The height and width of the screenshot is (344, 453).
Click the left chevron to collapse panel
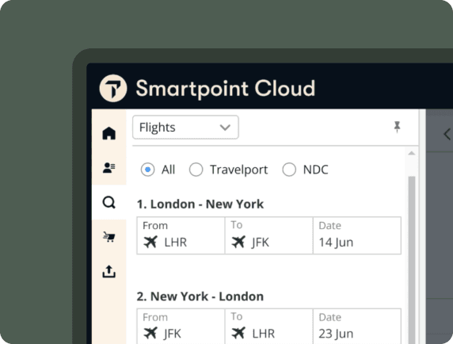pos(447,135)
